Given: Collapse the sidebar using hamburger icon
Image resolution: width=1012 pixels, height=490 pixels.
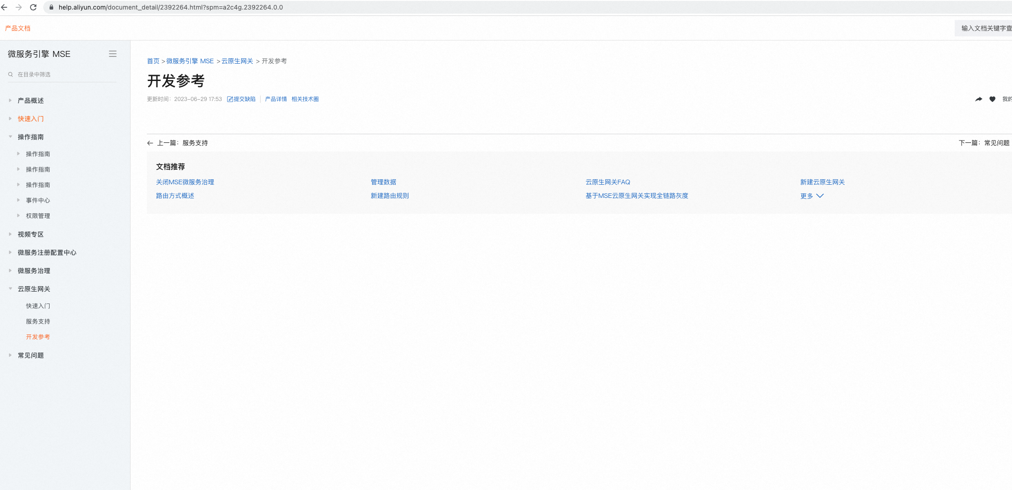Looking at the screenshot, I should click(113, 54).
